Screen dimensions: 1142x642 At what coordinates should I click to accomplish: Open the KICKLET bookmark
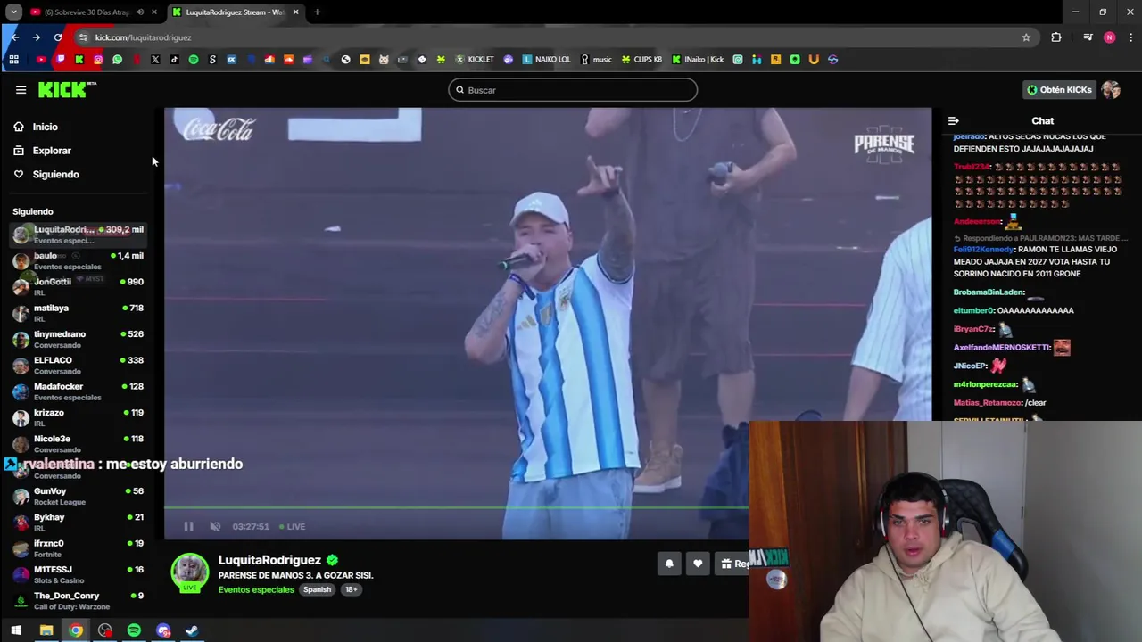click(x=475, y=60)
